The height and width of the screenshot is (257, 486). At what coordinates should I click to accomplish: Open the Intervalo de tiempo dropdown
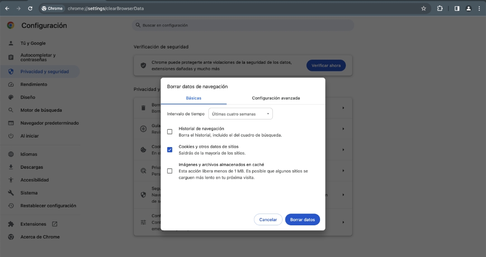point(241,114)
